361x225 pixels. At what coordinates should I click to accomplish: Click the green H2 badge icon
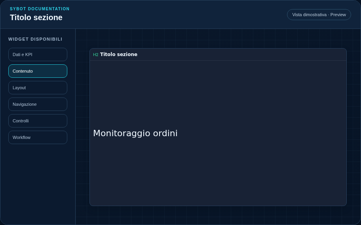pyautogui.click(x=95, y=54)
